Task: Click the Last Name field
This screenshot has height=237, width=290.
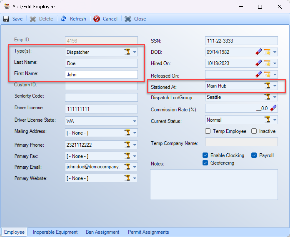Action: tap(101, 63)
